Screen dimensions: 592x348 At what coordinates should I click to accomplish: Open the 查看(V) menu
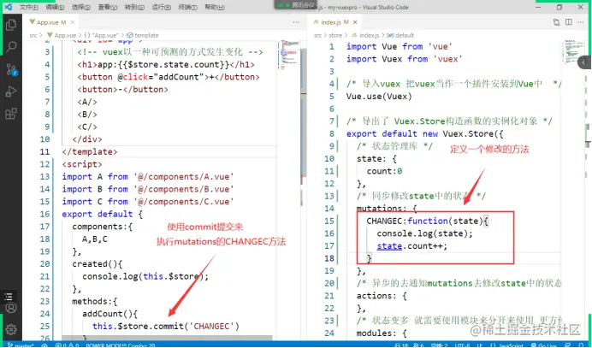point(108,7)
